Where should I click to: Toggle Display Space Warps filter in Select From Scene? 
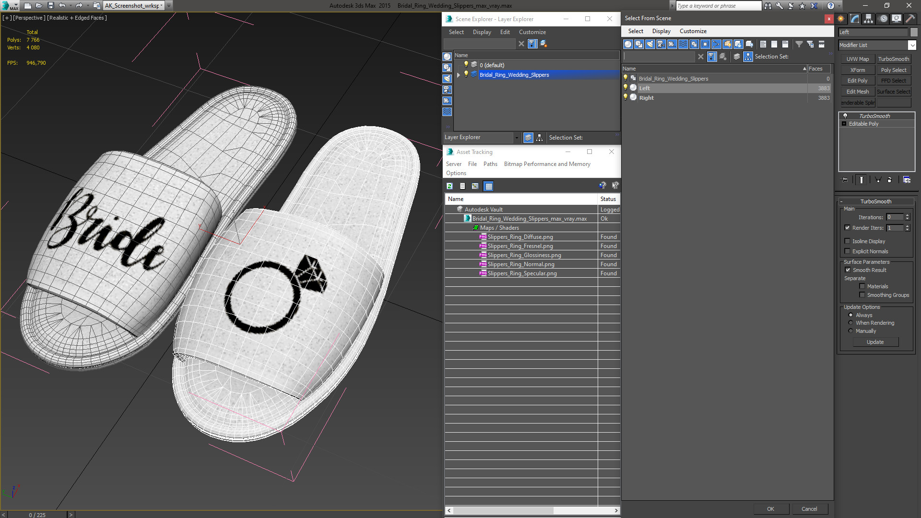683,44
